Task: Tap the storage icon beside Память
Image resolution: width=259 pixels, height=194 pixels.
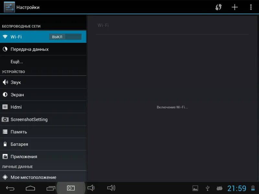Action: coord(5,132)
